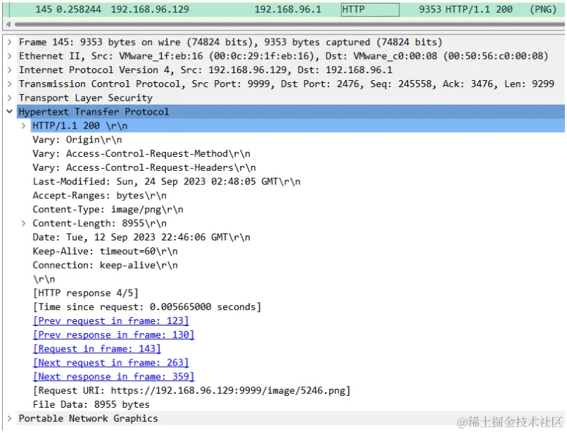Viewport: 567px width, 433px height.
Task: Expand Portable Network Graphics arrow
Action: click(9, 418)
